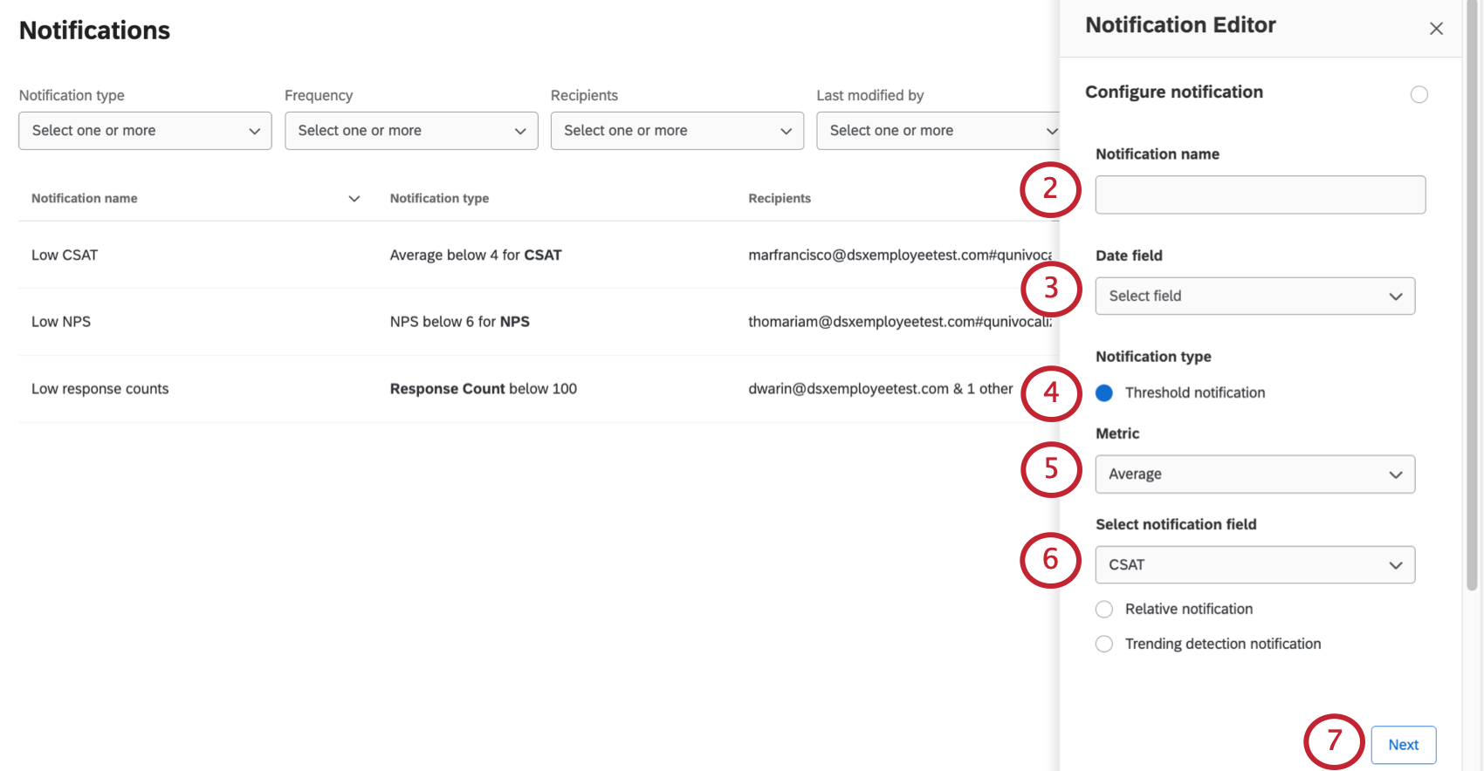Open the Date field dropdown
The height and width of the screenshot is (771, 1484).
point(1254,297)
